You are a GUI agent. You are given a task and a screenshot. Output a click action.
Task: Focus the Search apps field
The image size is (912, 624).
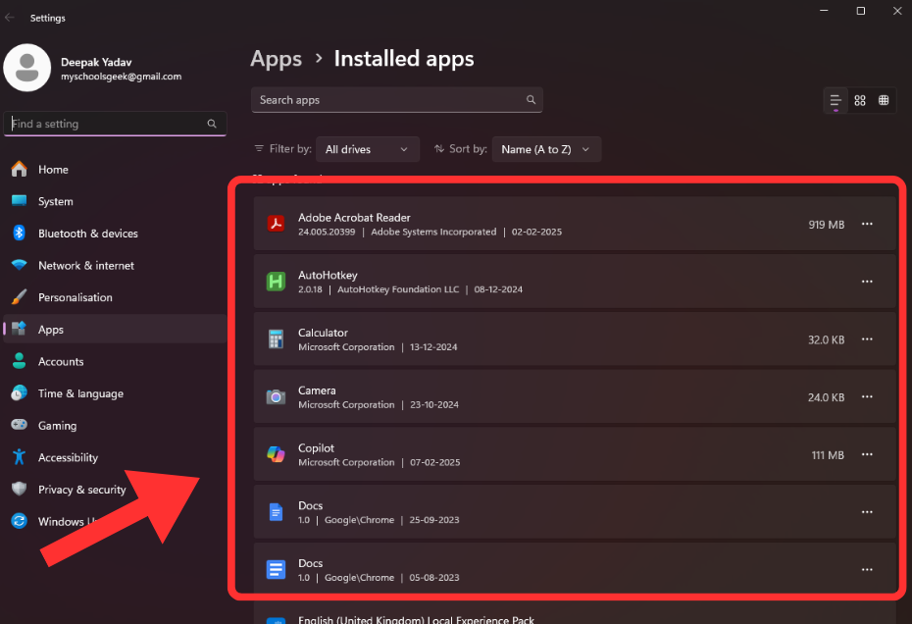397,99
